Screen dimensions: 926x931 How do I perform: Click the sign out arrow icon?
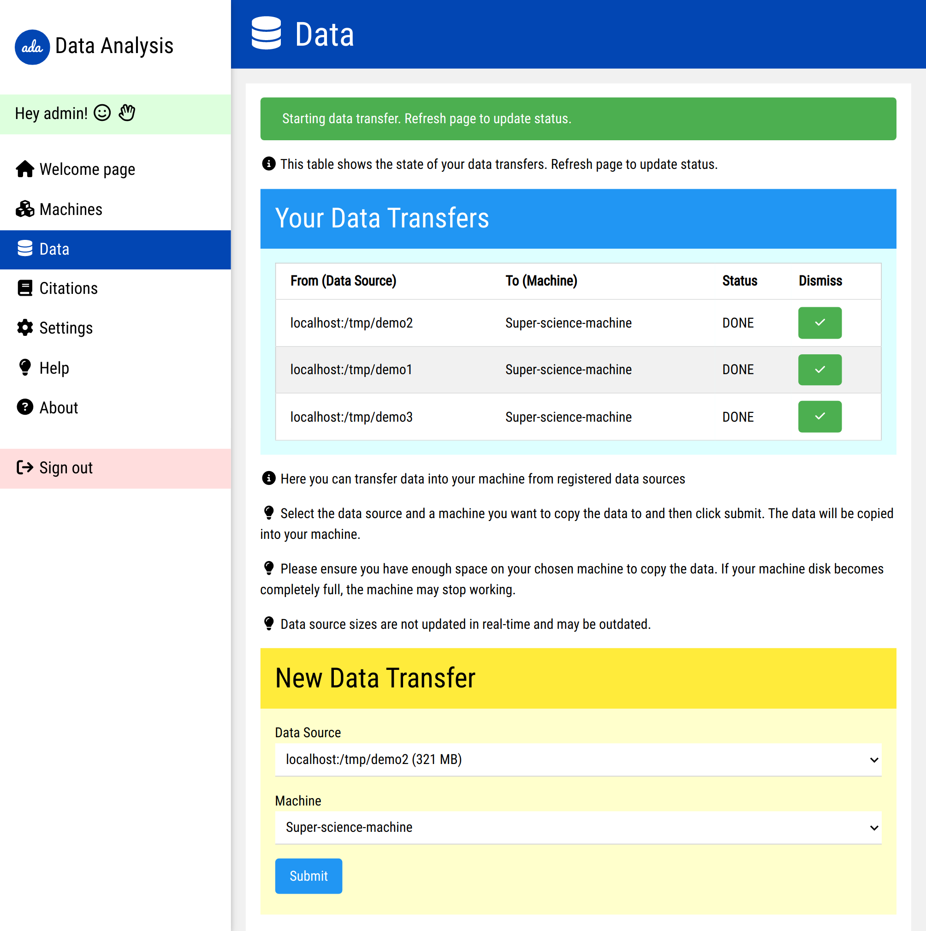pos(25,467)
